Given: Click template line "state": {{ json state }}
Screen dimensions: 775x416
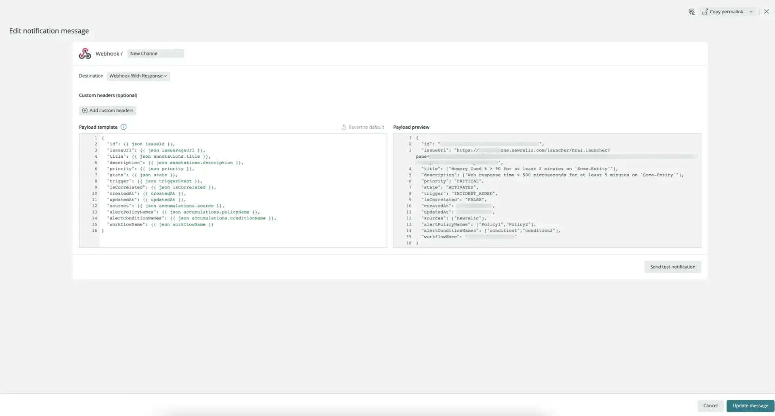Looking at the screenshot, I should [x=142, y=175].
